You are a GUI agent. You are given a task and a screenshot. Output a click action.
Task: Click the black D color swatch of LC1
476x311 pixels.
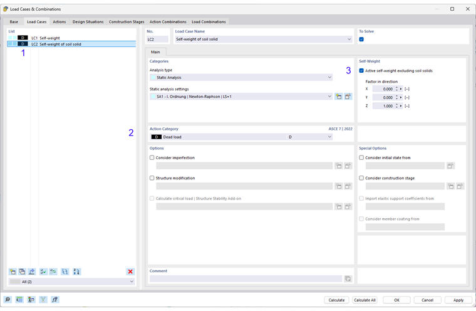tap(23, 38)
